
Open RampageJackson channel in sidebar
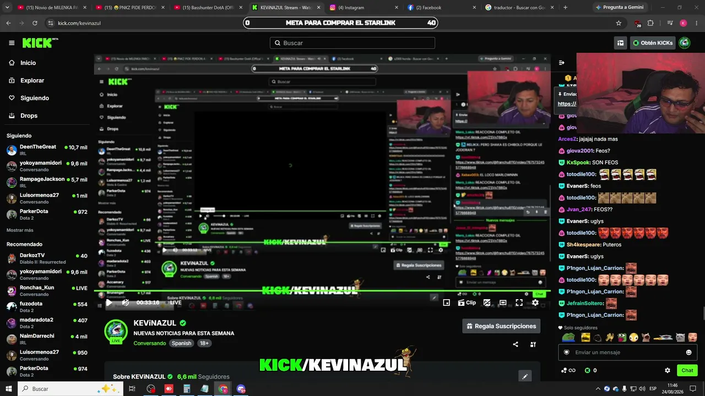click(x=47, y=182)
